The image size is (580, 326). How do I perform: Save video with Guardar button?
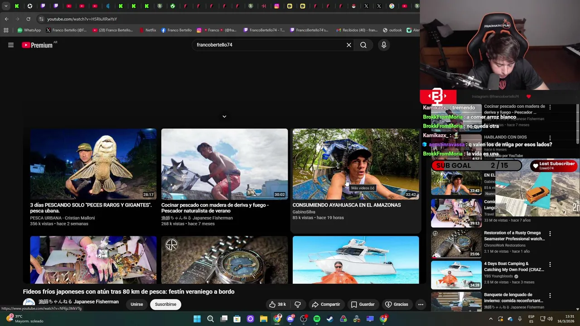click(362, 304)
